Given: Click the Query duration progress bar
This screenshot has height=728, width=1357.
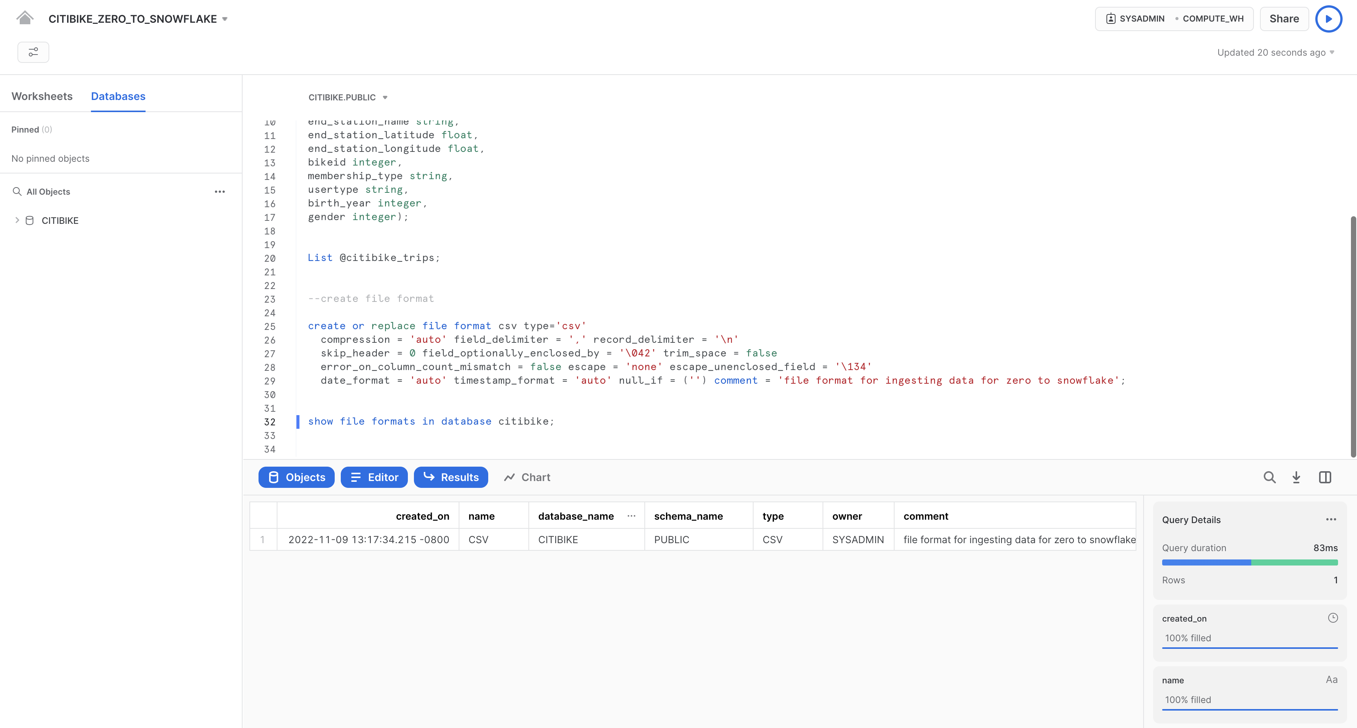Looking at the screenshot, I should (1249, 563).
